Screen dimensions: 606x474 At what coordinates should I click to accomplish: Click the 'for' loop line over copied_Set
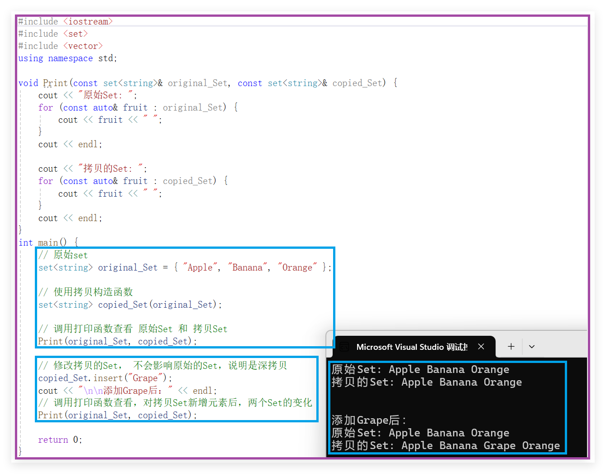[133, 181]
